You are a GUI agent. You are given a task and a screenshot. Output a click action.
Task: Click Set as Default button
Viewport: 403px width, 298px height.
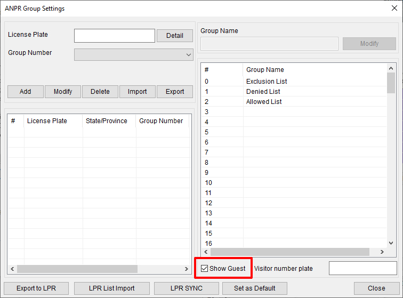click(x=255, y=288)
